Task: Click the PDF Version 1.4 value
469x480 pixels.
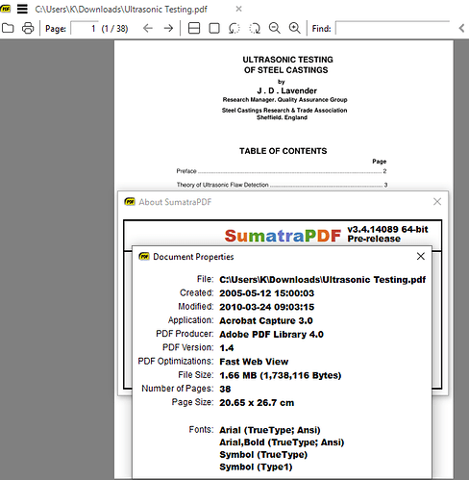Action: pyautogui.click(x=227, y=348)
